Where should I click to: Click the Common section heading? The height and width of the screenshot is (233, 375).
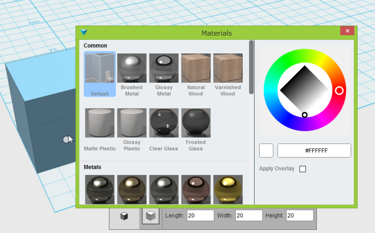(95, 45)
